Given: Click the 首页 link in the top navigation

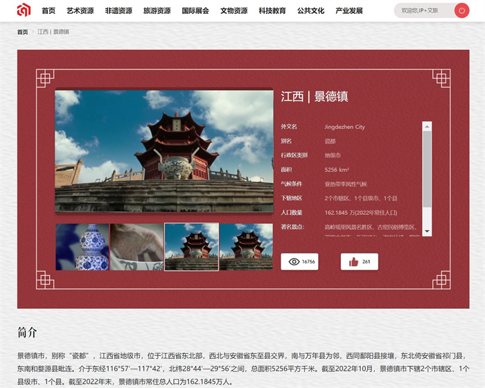Looking at the screenshot, I should point(48,11).
